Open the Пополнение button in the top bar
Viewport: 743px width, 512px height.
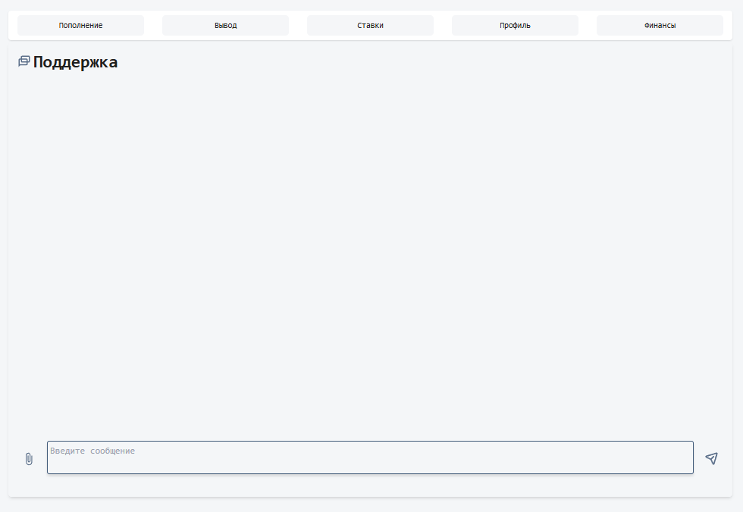80,24
